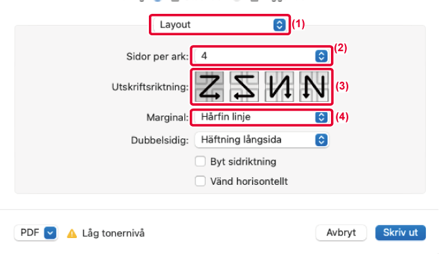Image resolution: width=439 pixels, height=254 pixels.
Task: Toggle the Vänd horisontellt checkbox
Action: tap(200, 181)
